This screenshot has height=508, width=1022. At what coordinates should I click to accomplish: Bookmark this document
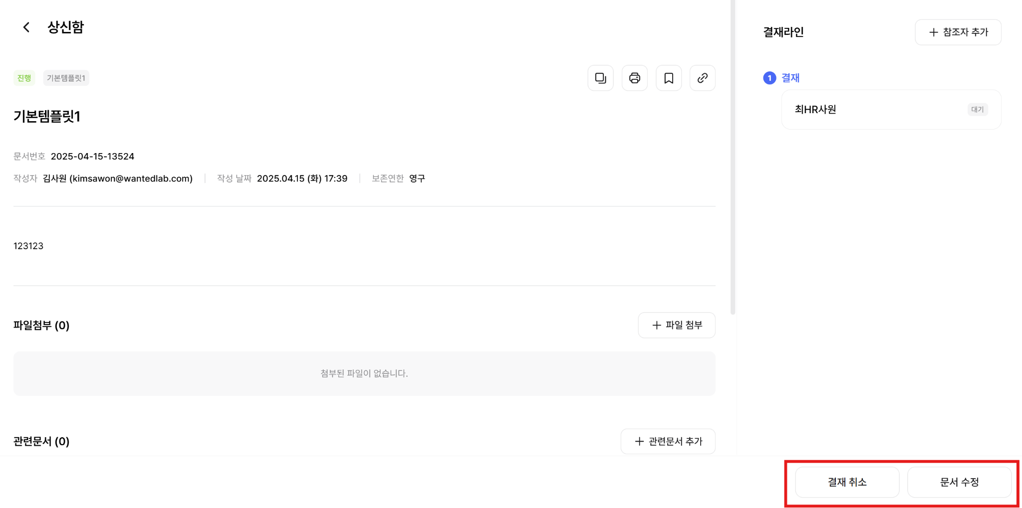tap(668, 78)
